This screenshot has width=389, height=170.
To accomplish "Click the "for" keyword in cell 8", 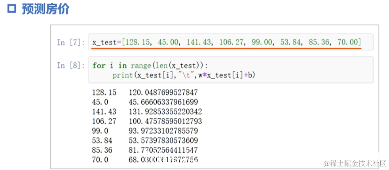I will tap(99, 65).
